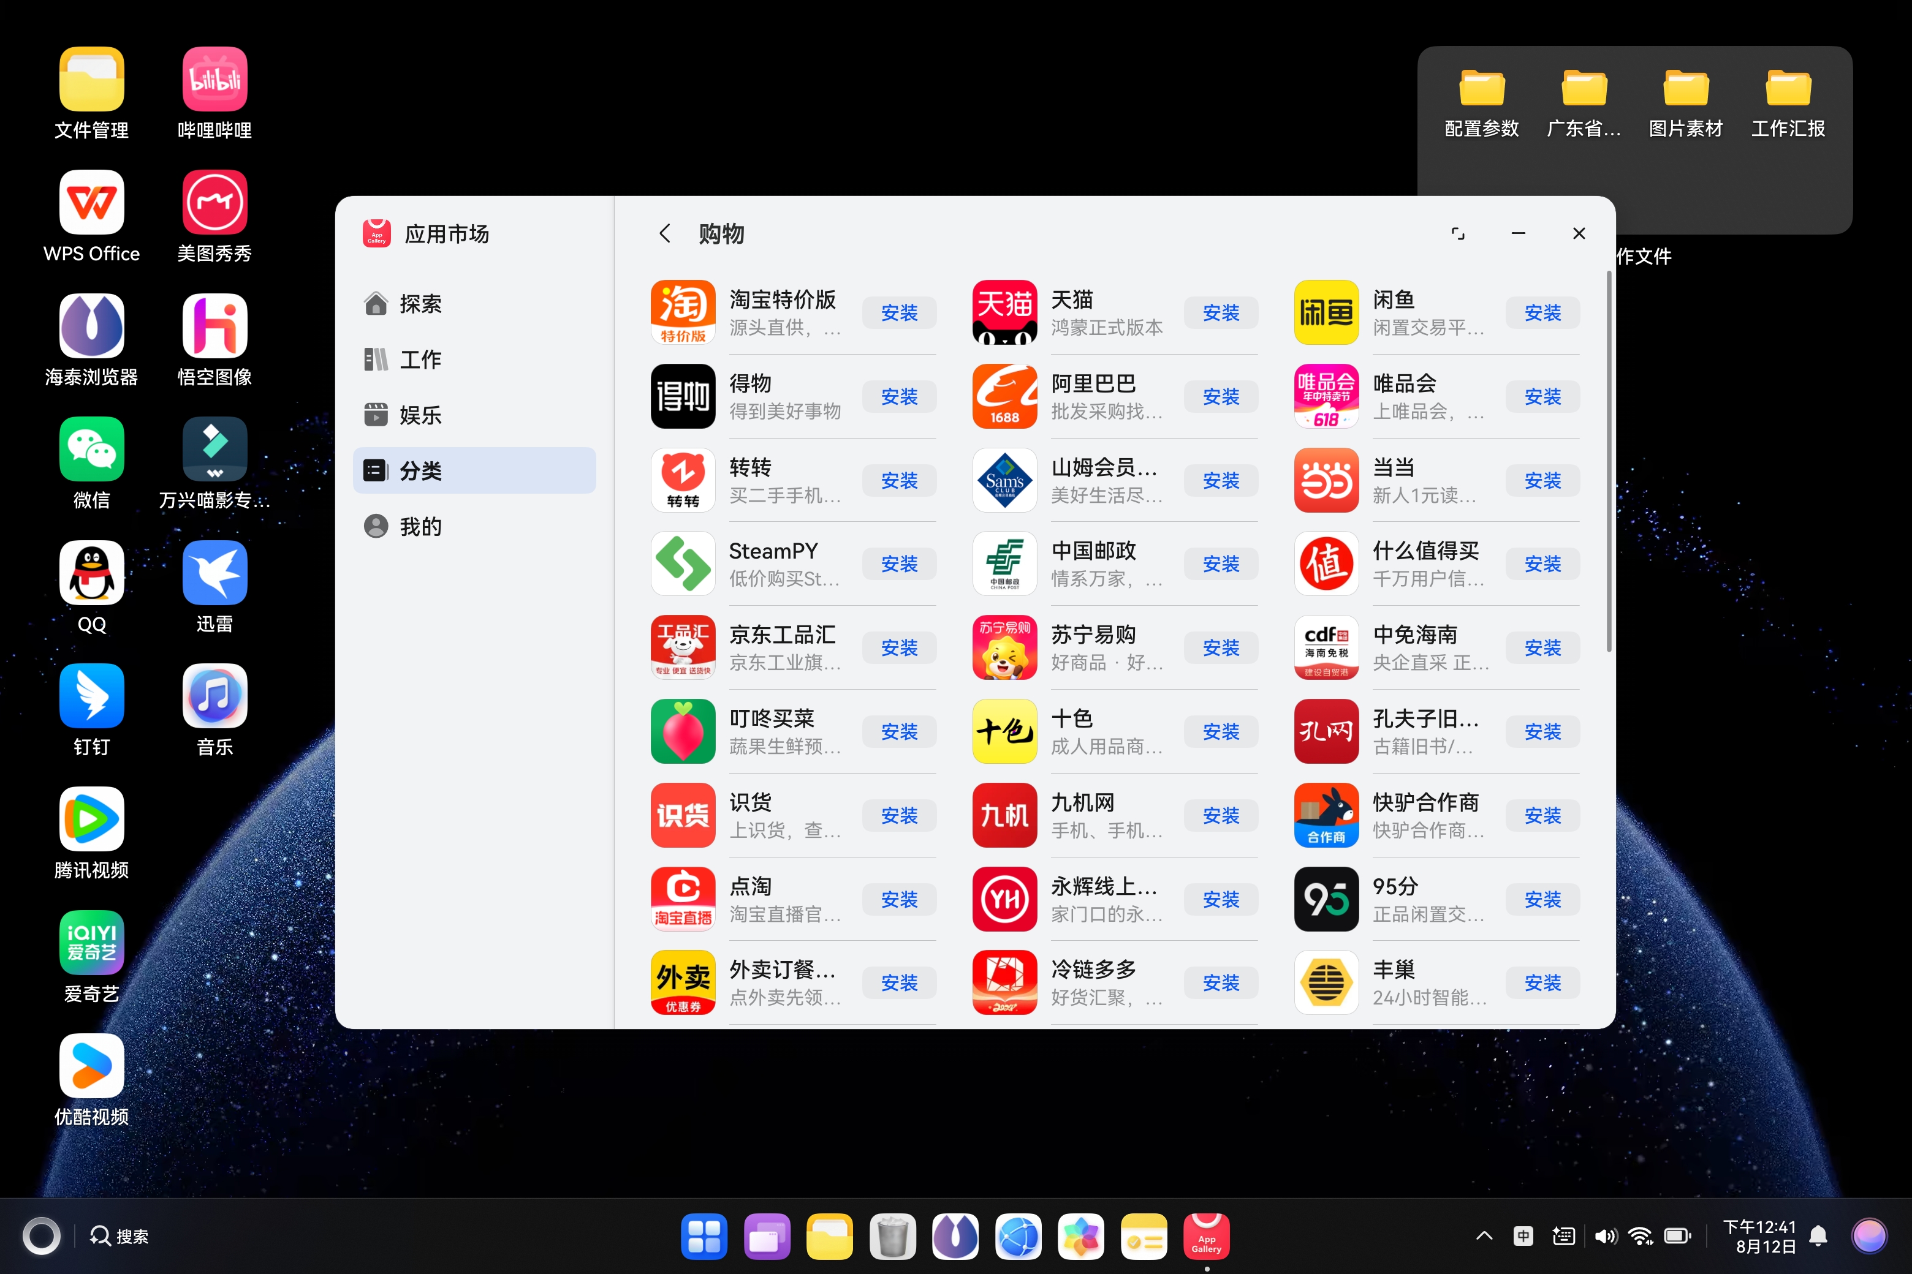Open the taskbar trash bin

(892, 1236)
